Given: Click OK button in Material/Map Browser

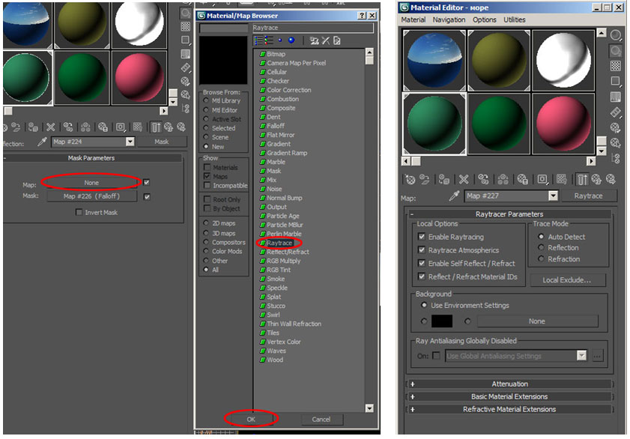Looking at the screenshot, I should [x=251, y=419].
